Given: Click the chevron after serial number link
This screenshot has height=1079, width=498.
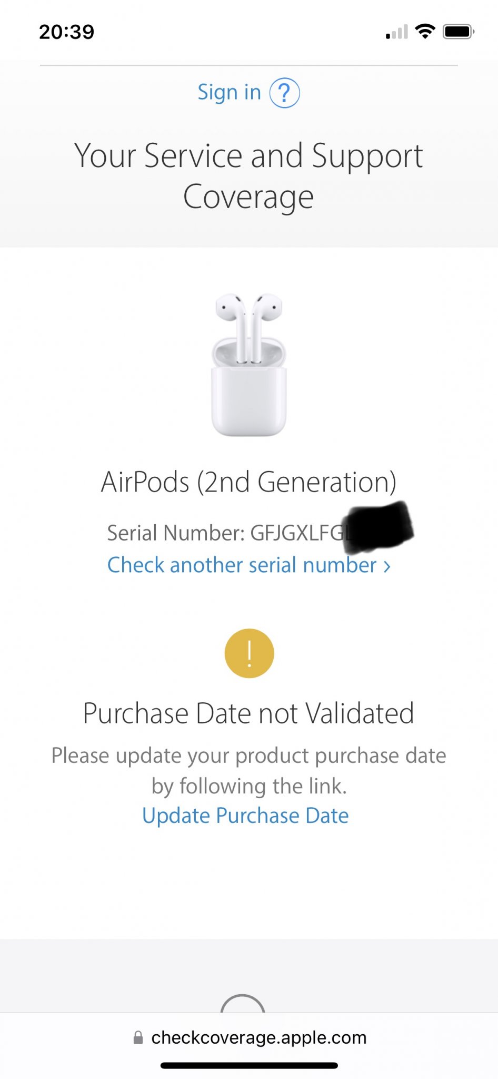Looking at the screenshot, I should tap(387, 566).
